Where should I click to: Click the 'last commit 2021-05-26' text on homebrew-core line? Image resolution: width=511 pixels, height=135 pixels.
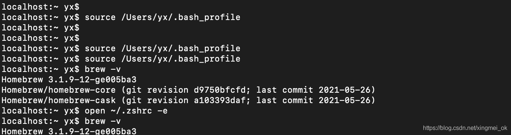314,90
